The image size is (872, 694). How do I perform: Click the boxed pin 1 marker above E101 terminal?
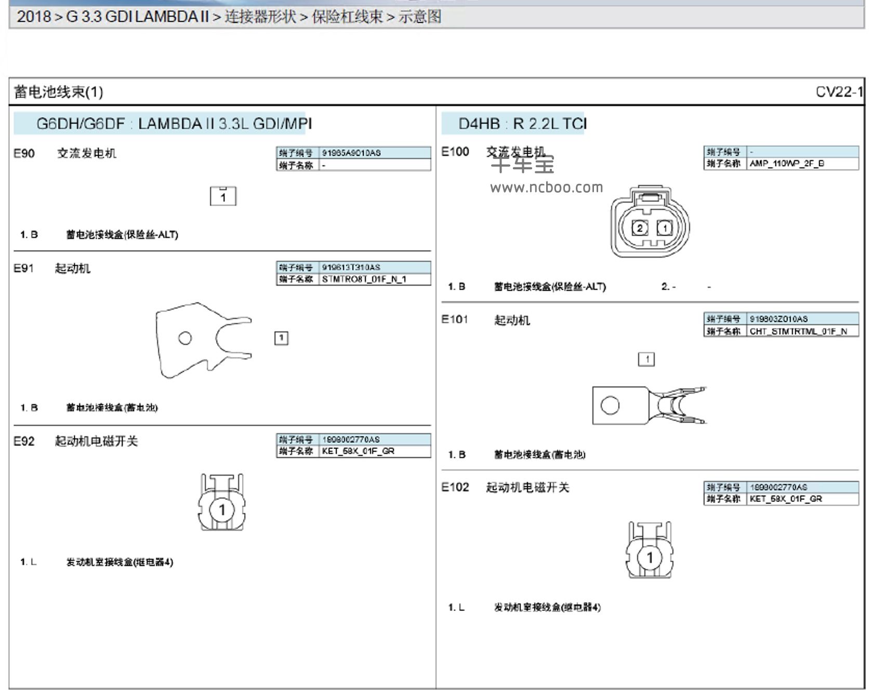point(646,359)
